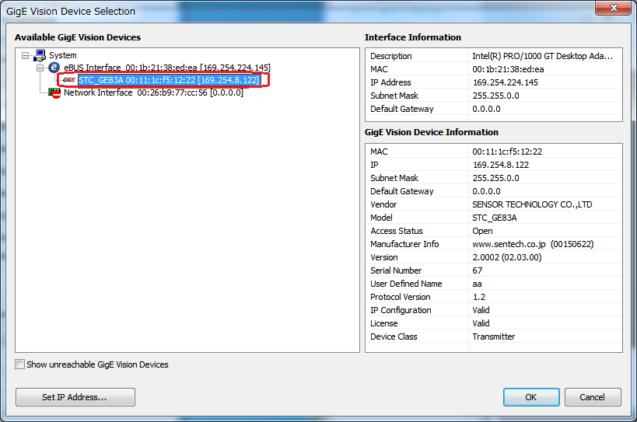Click the Serial Number row value
Image resolution: width=637 pixels, height=422 pixels.
point(478,270)
